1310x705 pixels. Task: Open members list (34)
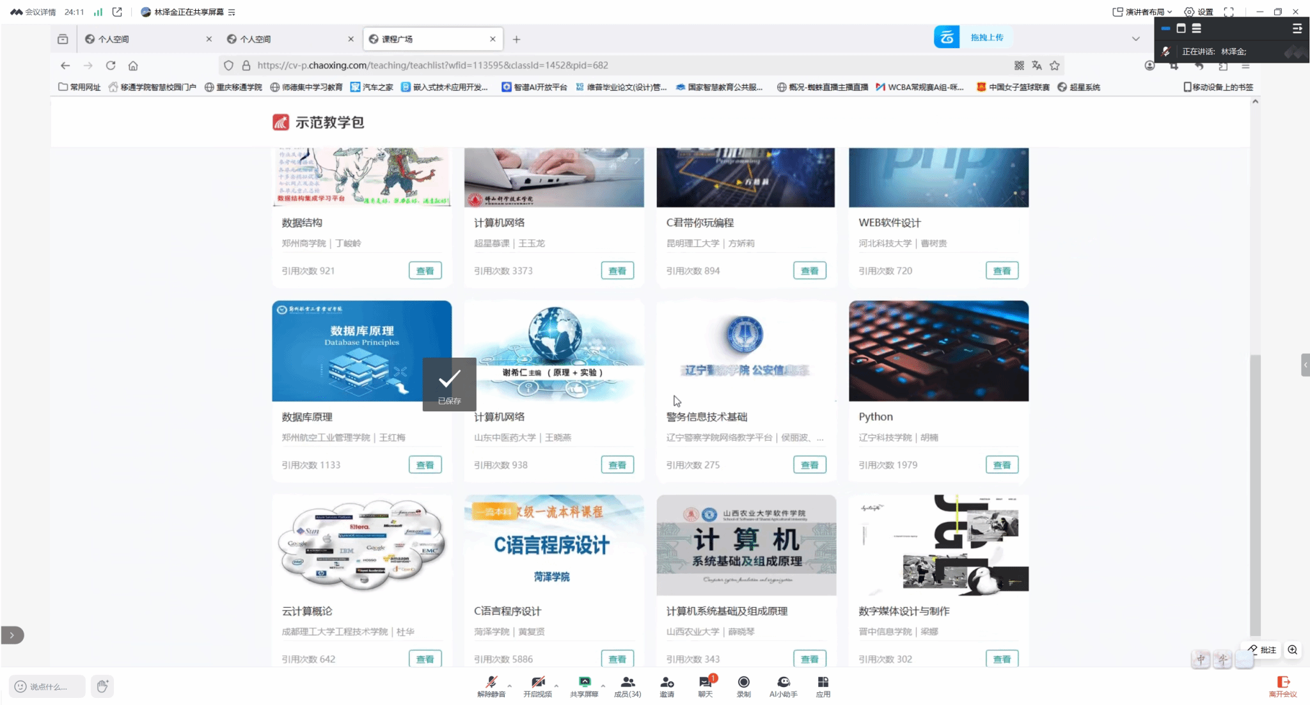tap(627, 683)
